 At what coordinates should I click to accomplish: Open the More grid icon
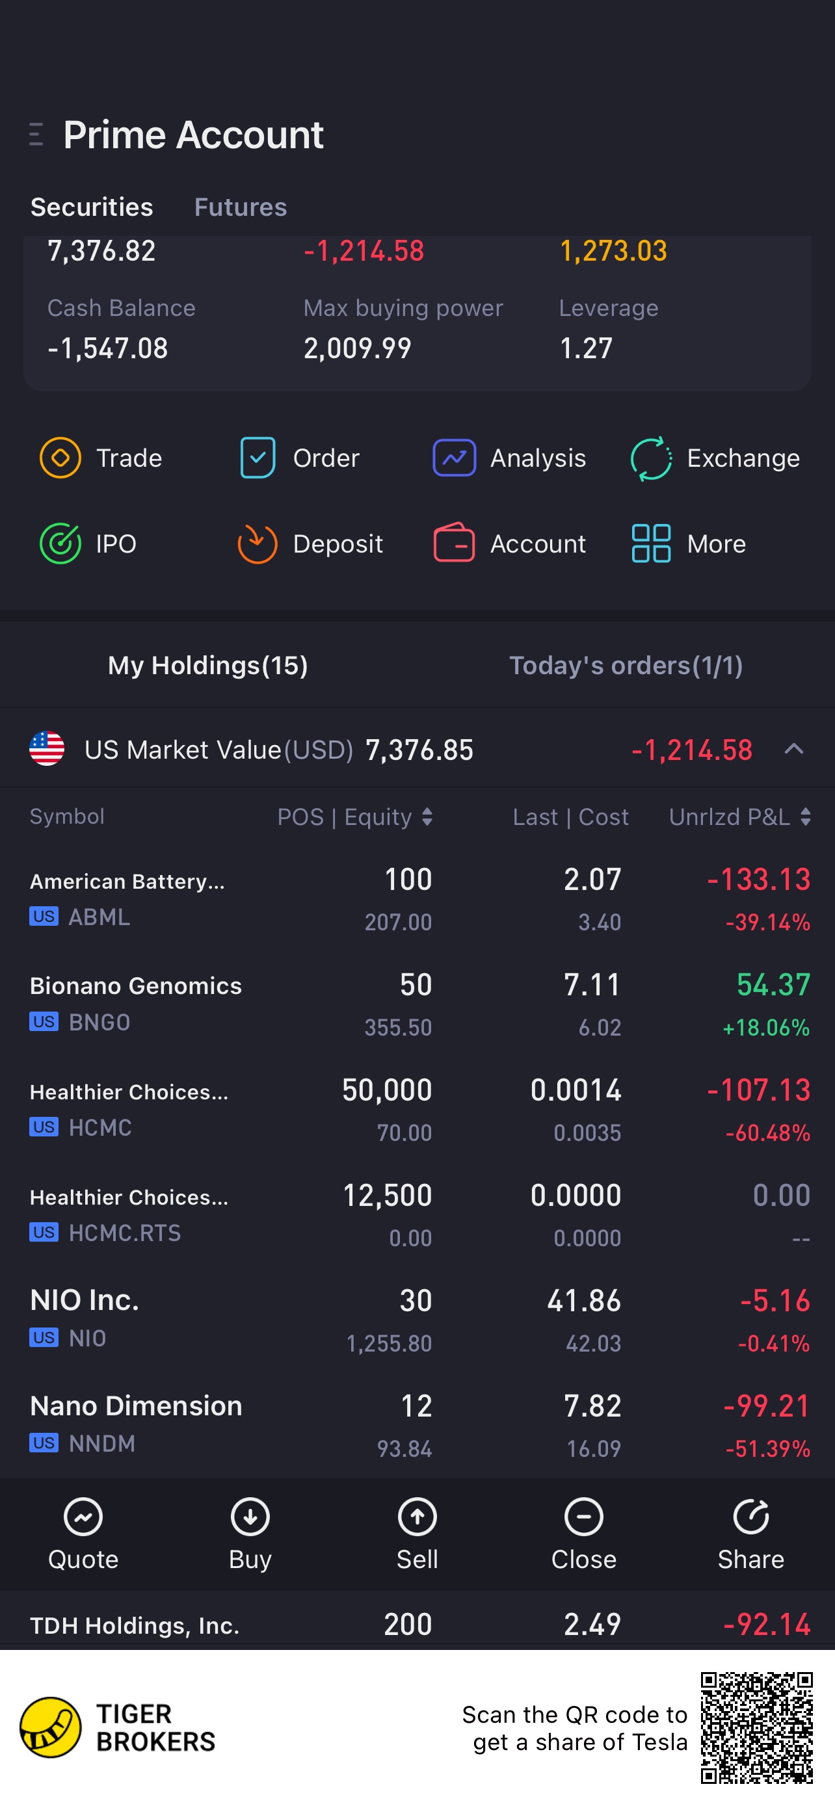650,543
